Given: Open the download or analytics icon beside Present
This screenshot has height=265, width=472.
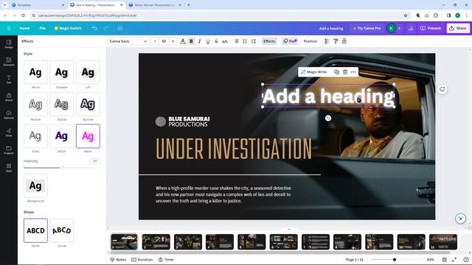Looking at the screenshot, I should click(x=411, y=28).
